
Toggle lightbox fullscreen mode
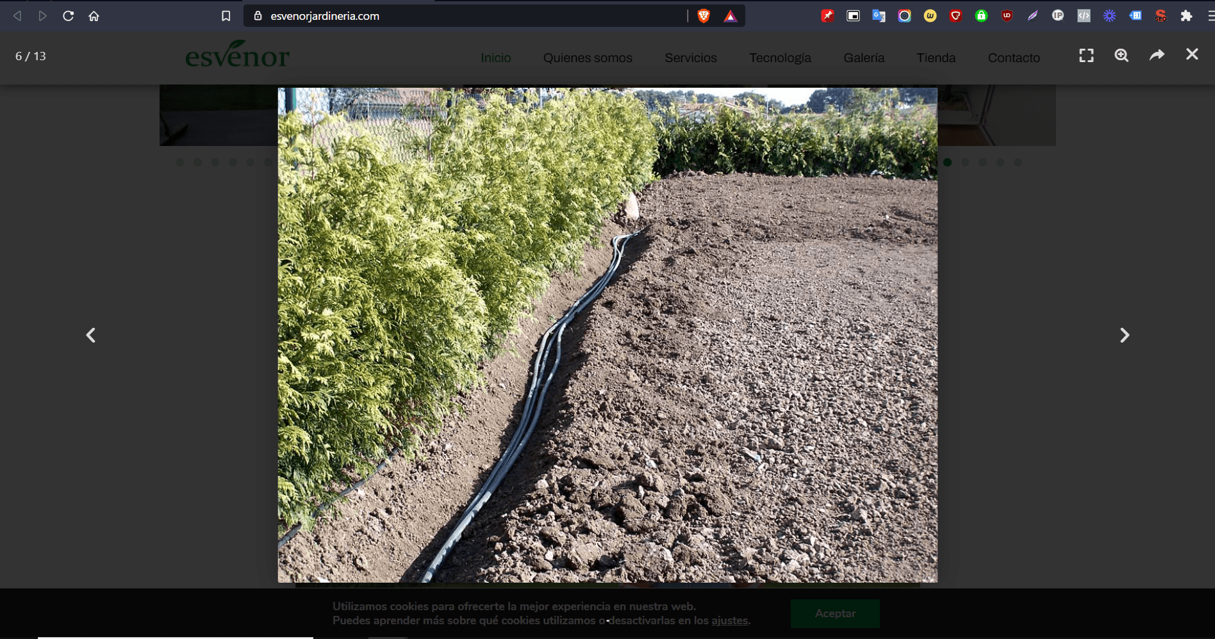tap(1086, 56)
